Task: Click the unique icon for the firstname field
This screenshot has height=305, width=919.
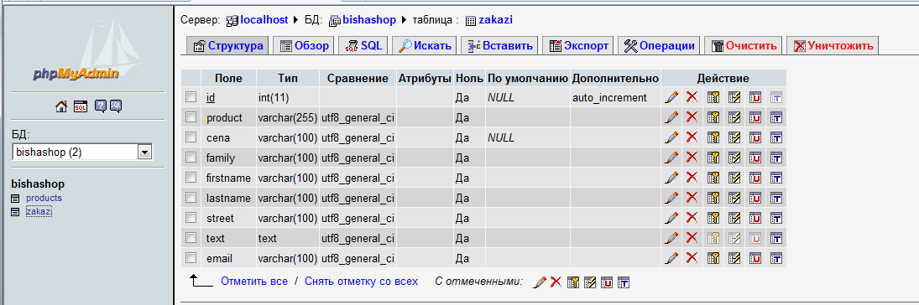Action: coord(755,178)
